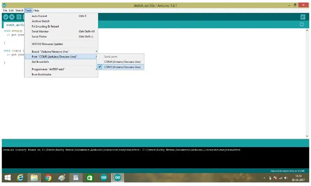The height and width of the screenshot is (186, 311).
Task: Expand the Port COM5 submenu entry
Action: coord(61,57)
